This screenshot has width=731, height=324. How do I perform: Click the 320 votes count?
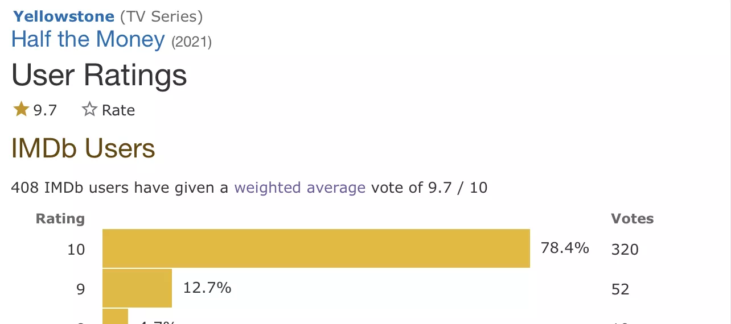coord(625,249)
